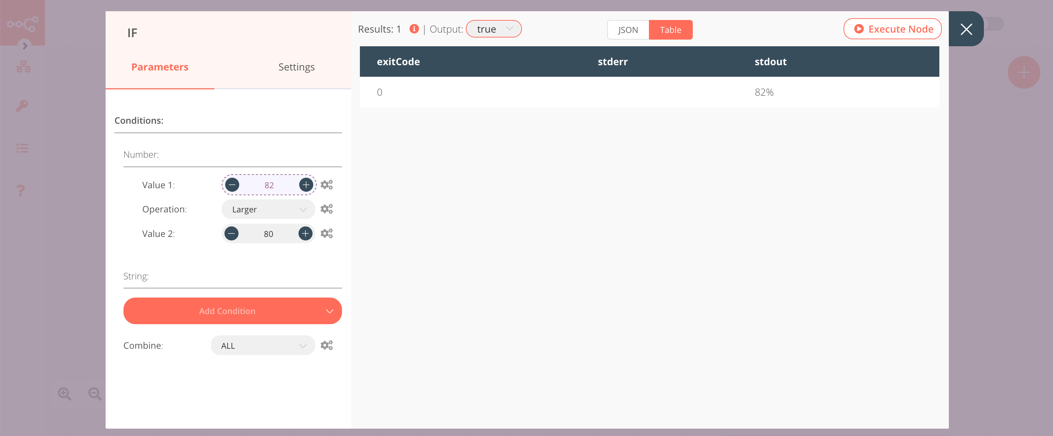Image resolution: width=1053 pixels, height=436 pixels.
Task: Open the Operation Larger dropdown
Action: (268, 209)
